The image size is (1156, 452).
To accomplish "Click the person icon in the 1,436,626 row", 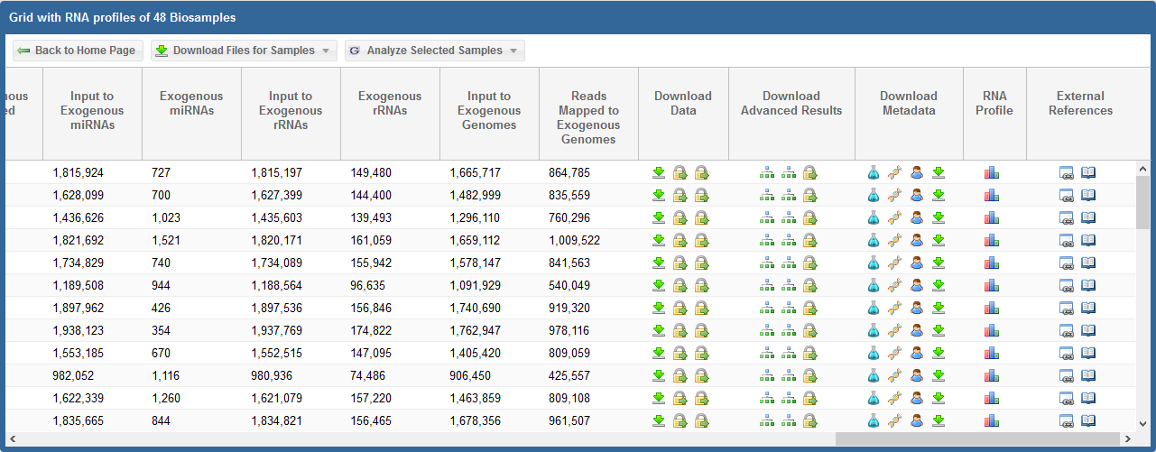I will click(x=917, y=217).
